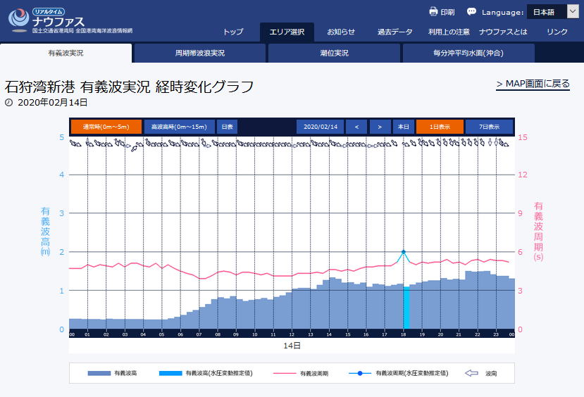Click the 本日 today button
The height and width of the screenshot is (397, 584).
tap(403, 127)
